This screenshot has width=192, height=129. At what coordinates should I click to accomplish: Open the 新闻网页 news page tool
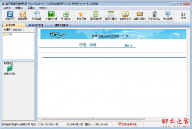tap(10, 16)
